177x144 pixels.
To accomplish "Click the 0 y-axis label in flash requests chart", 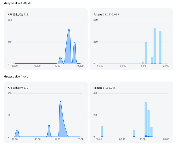I will (x=9, y=64).
